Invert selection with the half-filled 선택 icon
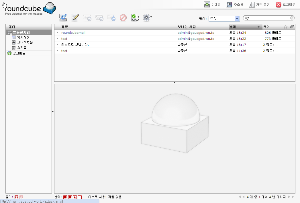Image resolution: width=300 pixels, height=203 pixels. [75, 197]
